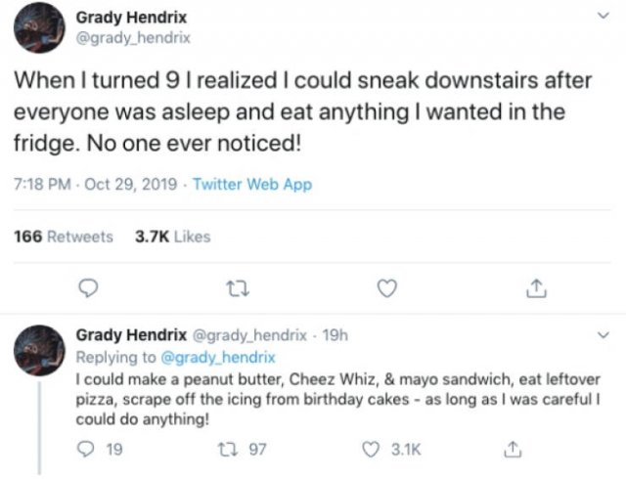Click reply icon showing 19 replies
This screenshot has height=479, width=626.
(89, 450)
